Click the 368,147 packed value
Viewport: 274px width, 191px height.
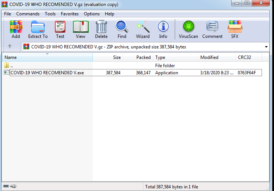point(143,73)
